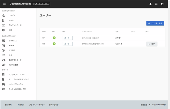
Task: Open the hamburger navigation menu
Action: [x=5, y=4]
